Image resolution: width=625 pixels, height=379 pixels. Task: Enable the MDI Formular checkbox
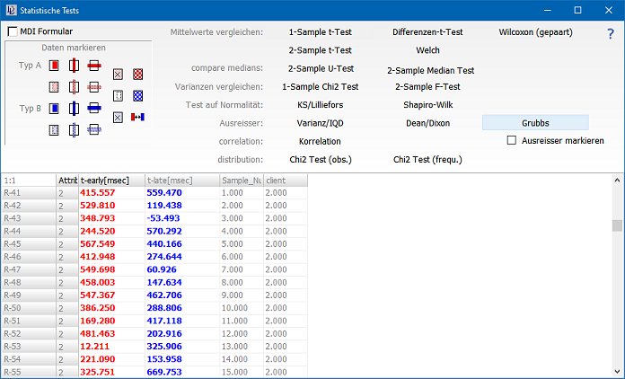13,31
